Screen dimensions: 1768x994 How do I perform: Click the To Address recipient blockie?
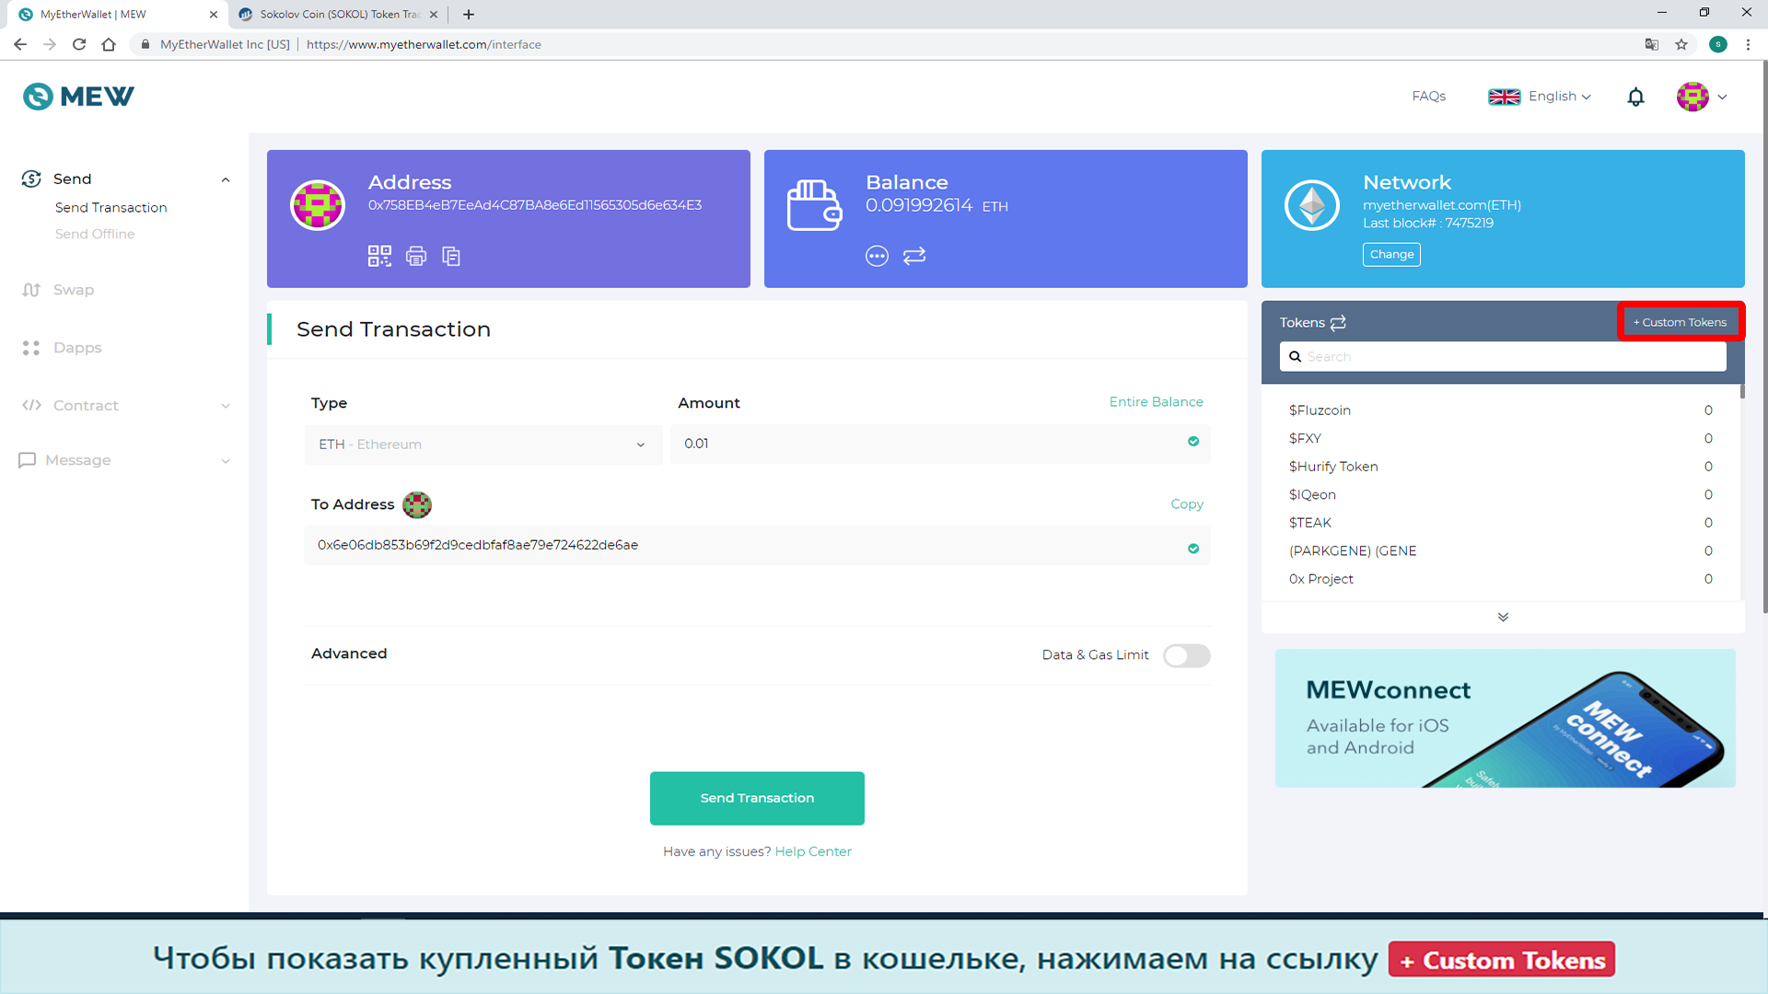coord(417,504)
